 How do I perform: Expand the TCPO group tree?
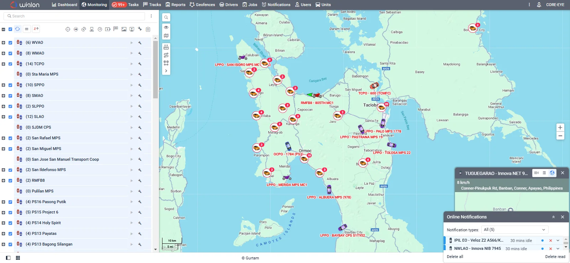(3, 64)
